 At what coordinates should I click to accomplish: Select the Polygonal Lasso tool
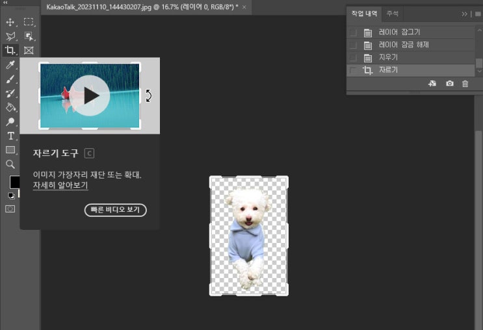(10, 36)
